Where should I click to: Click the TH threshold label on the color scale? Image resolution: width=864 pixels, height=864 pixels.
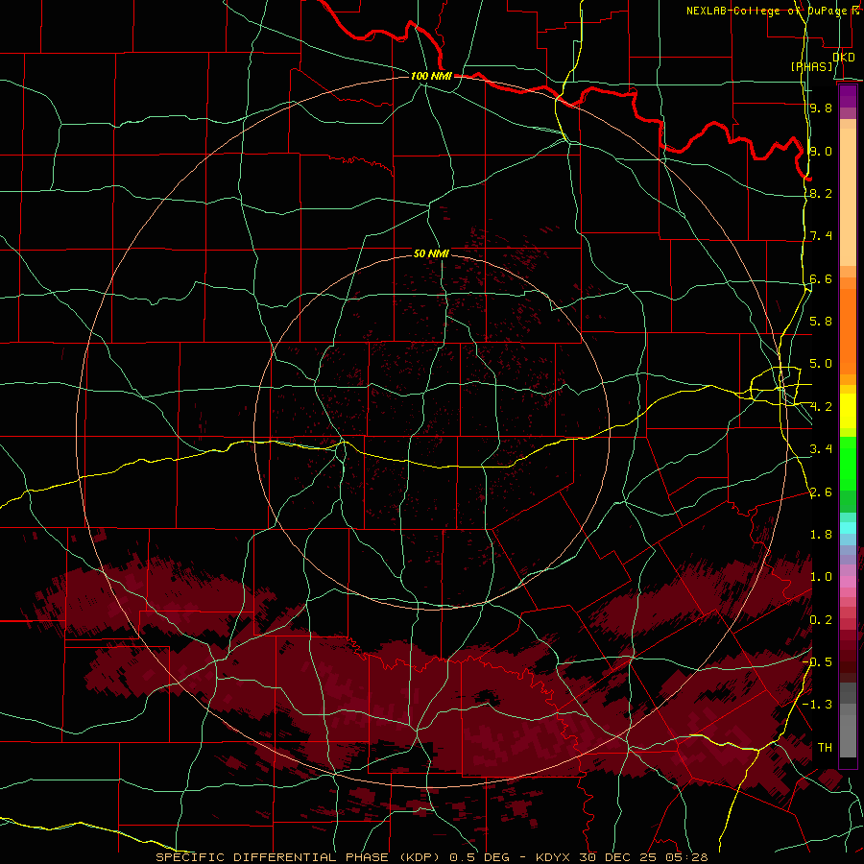point(825,747)
